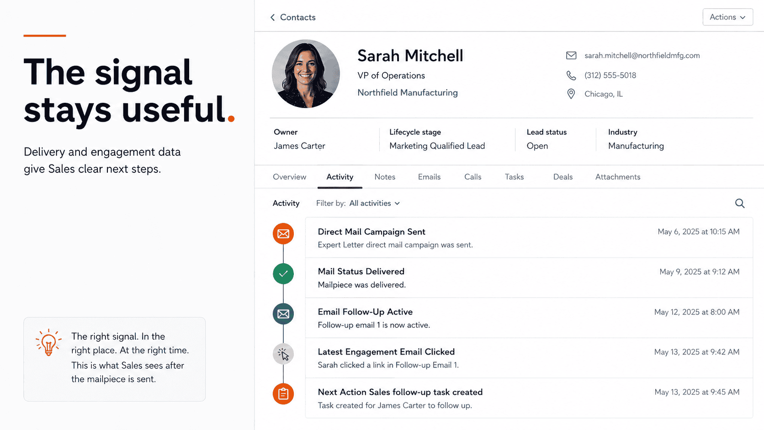Click the Lead status value Open
The height and width of the screenshot is (430, 764).
[x=537, y=146]
